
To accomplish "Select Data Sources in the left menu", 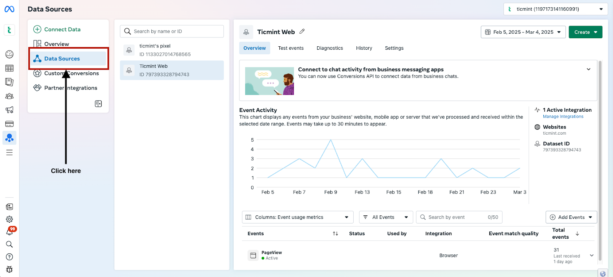I will [x=68, y=59].
